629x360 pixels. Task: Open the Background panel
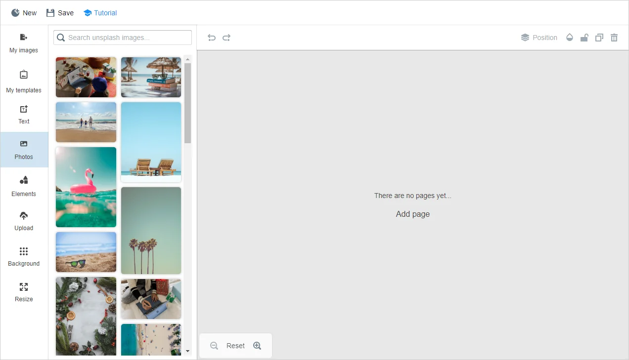[x=24, y=256]
